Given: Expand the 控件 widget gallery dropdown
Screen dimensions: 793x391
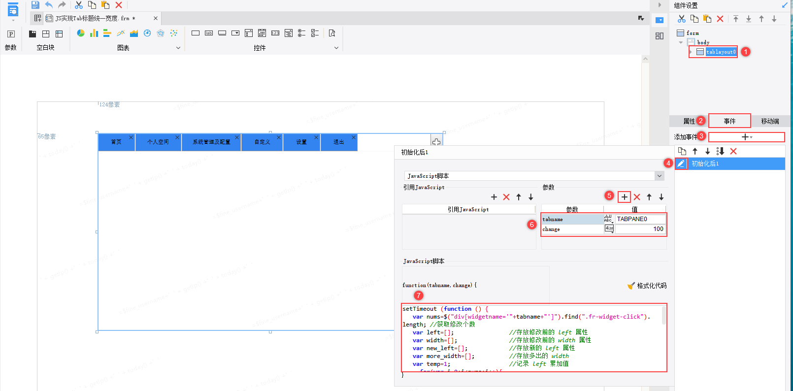Looking at the screenshot, I should pos(336,48).
